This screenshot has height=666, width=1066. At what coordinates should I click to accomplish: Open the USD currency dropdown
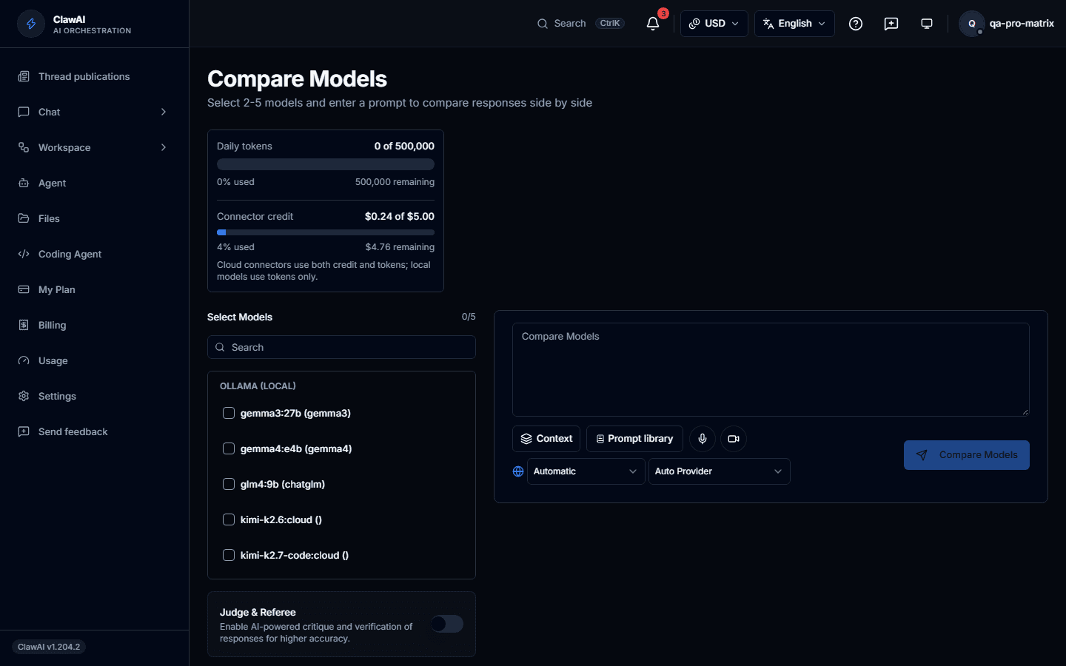(714, 24)
